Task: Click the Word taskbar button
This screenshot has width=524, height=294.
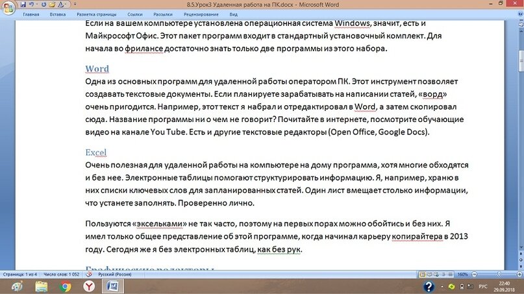Action: point(112,286)
